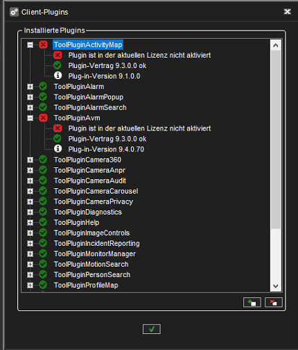Confirm dialog with green checkmark button

click(152, 329)
